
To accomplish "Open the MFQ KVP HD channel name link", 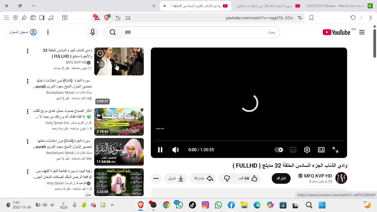I will coord(318,176).
